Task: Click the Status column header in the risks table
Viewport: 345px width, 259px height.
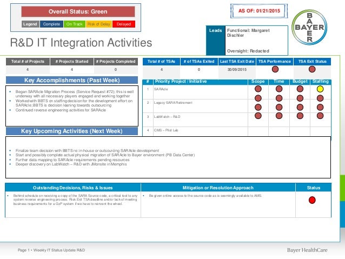Action: 314,188
